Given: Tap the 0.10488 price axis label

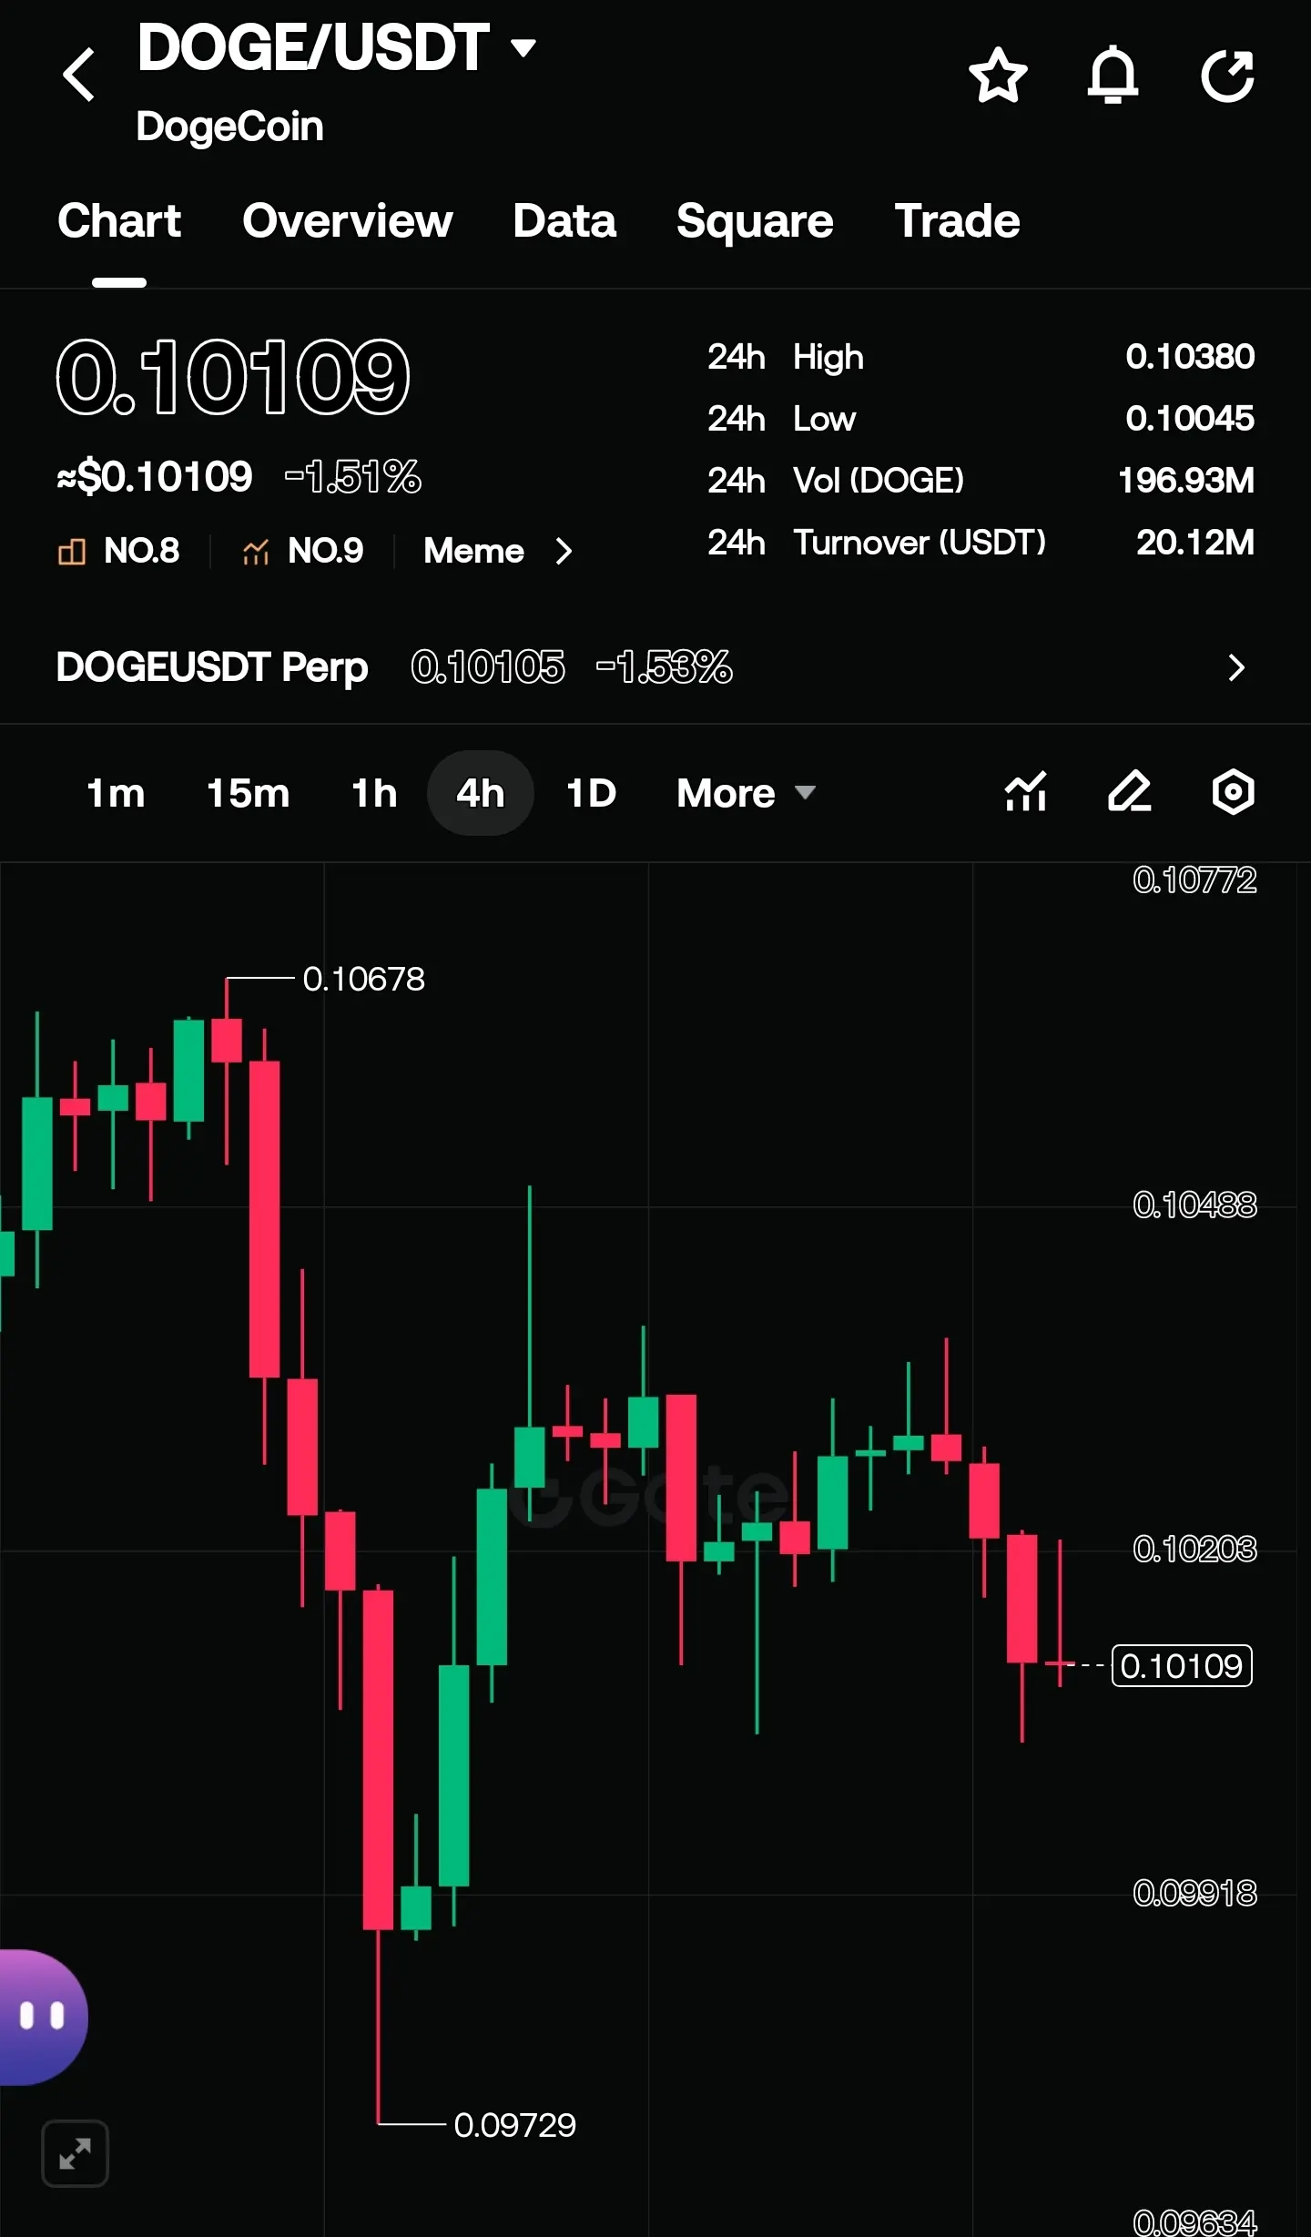Looking at the screenshot, I should click(1194, 1205).
